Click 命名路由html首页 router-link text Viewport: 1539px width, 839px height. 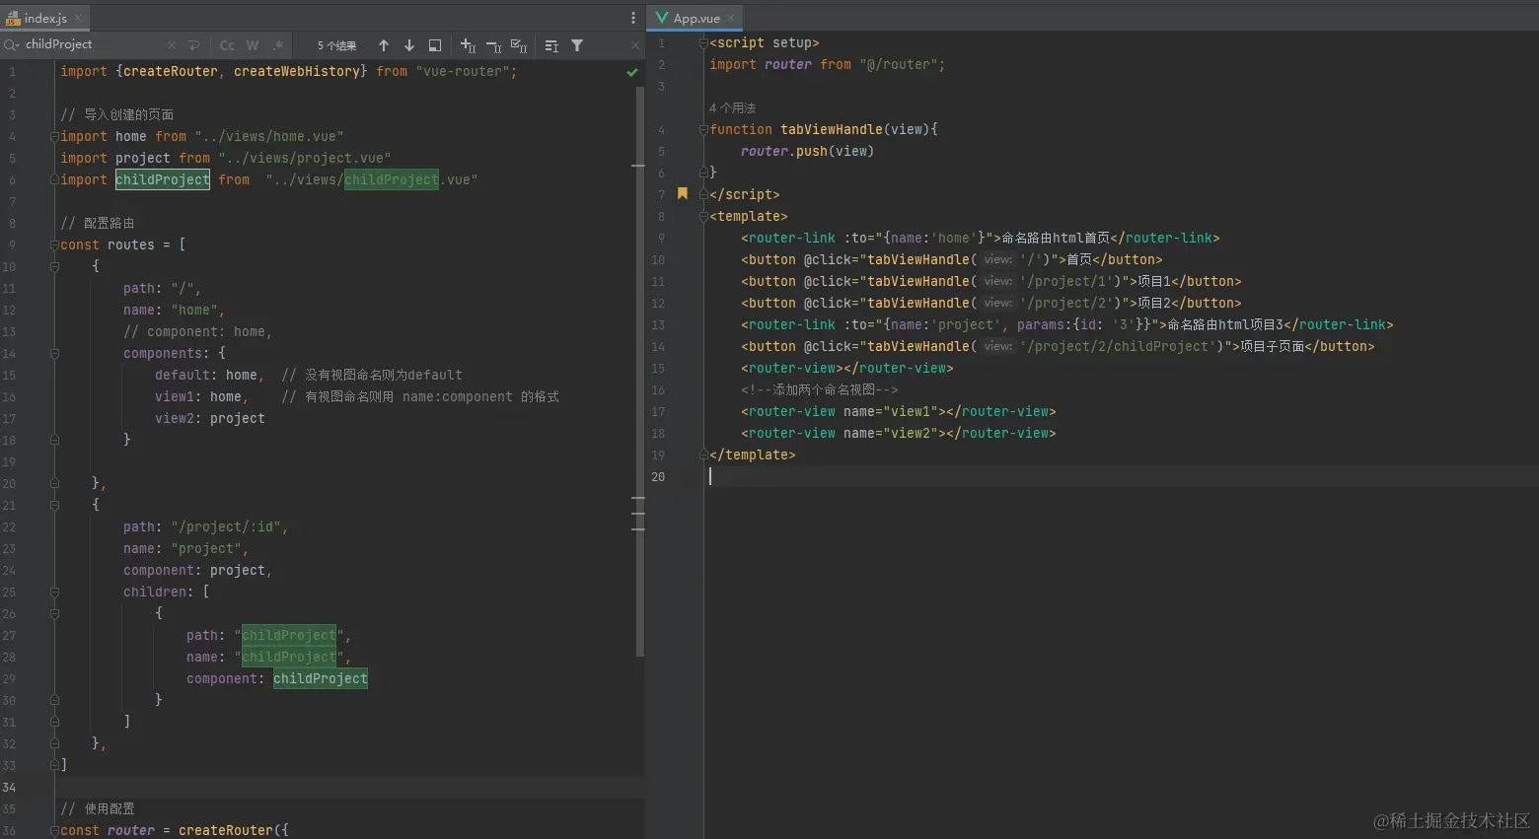tap(1056, 239)
